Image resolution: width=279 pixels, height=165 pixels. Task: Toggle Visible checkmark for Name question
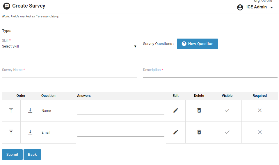(x=227, y=110)
